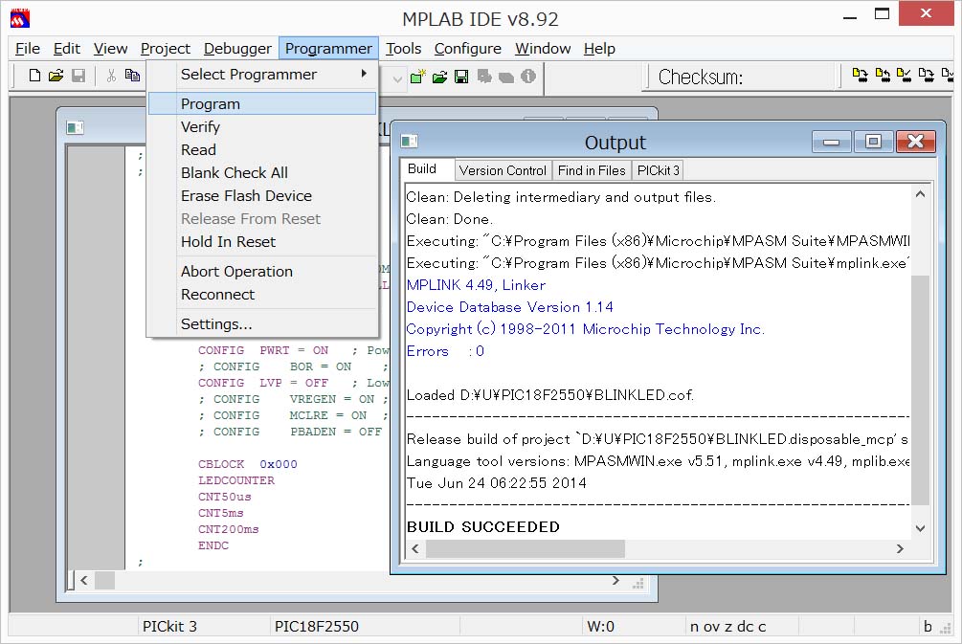Click the MPLAB logo in title bar
This screenshot has height=644, width=962.
[20, 18]
